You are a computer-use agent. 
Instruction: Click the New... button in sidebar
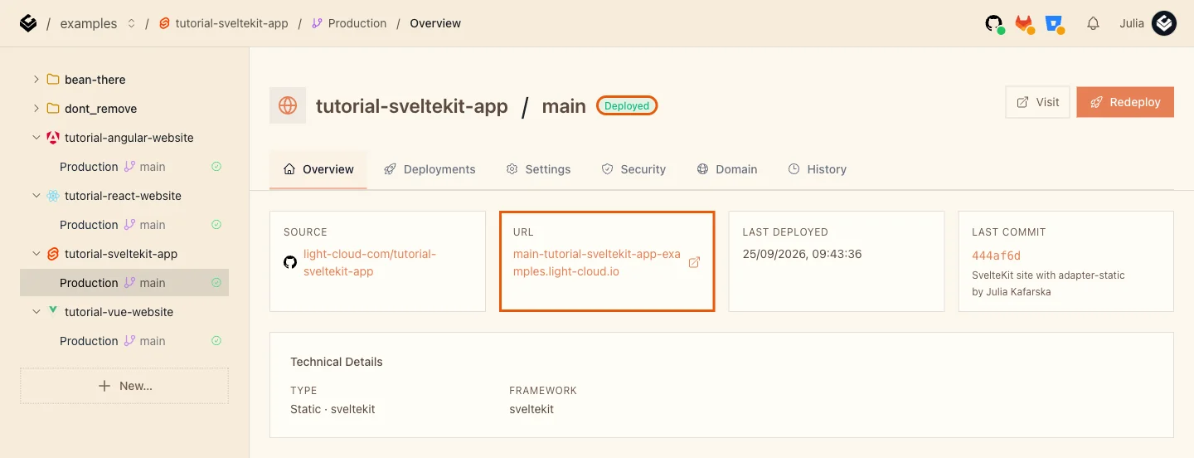pyautogui.click(x=124, y=386)
